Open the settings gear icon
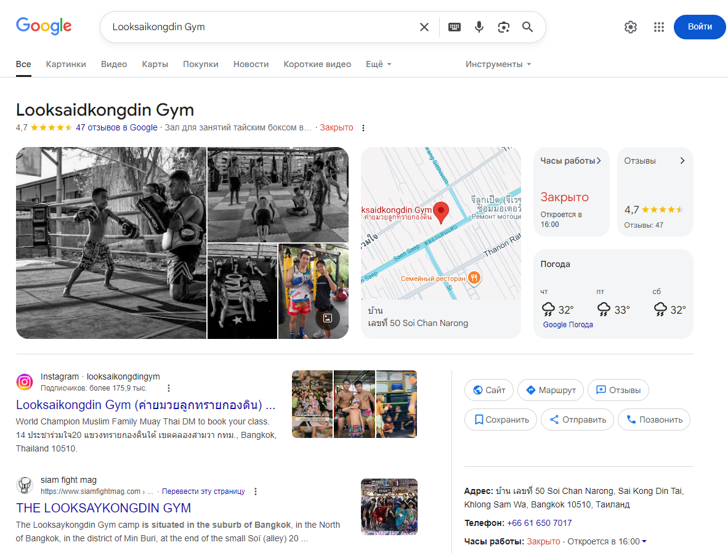This screenshot has height=553, width=728. pos(631,27)
